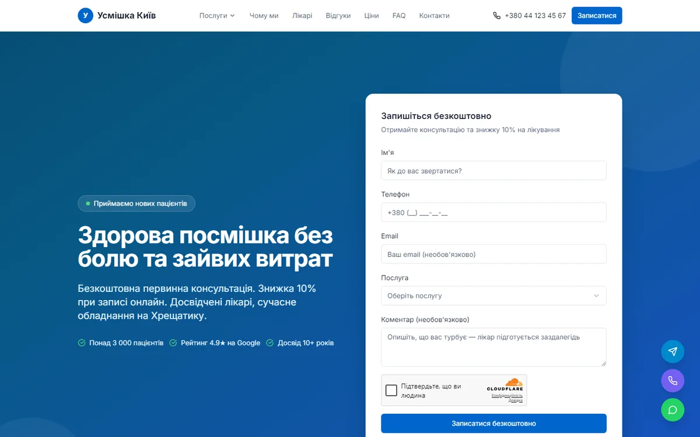Go to Чому ми section

point(264,16)
